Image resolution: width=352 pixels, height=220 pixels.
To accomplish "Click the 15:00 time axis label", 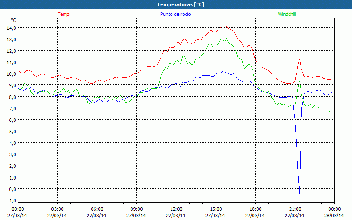I will pos(216,209).
